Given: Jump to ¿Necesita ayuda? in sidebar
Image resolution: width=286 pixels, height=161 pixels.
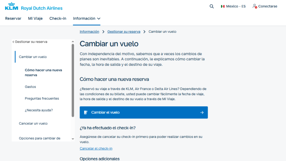Looking at the screenshot, I should coord(39,110).
